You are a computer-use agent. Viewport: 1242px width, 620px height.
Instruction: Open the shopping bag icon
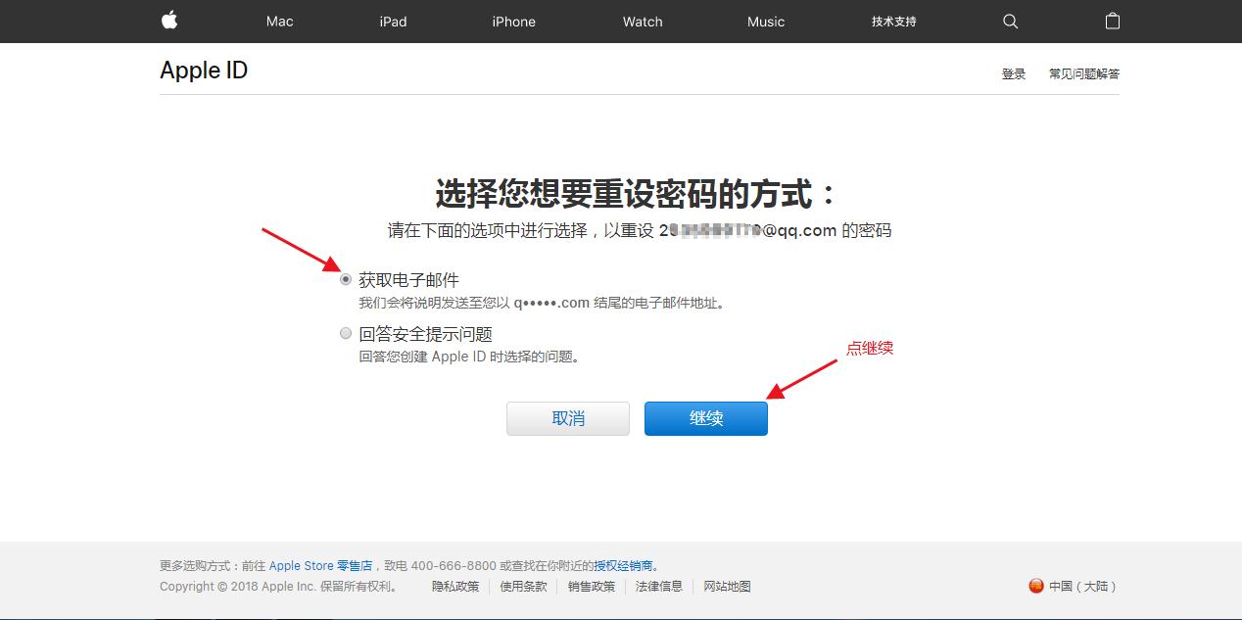1113,21
